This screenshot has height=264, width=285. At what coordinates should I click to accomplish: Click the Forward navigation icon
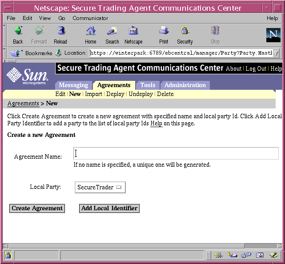coord(39,30)
